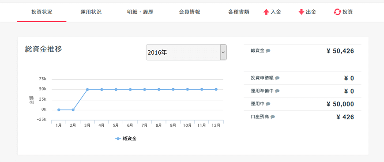Screen dimensions: 384x162
Task: Click the 総資金推移 heading
Action: click(44, 49)
